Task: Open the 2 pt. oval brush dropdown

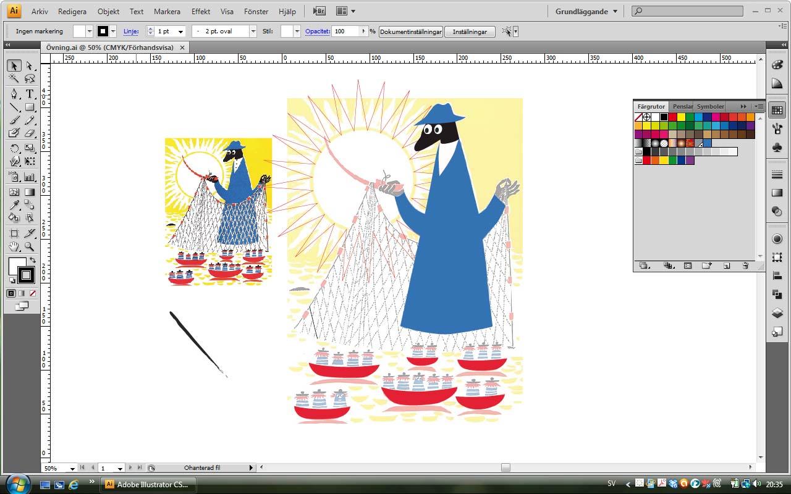Action: 253,31
